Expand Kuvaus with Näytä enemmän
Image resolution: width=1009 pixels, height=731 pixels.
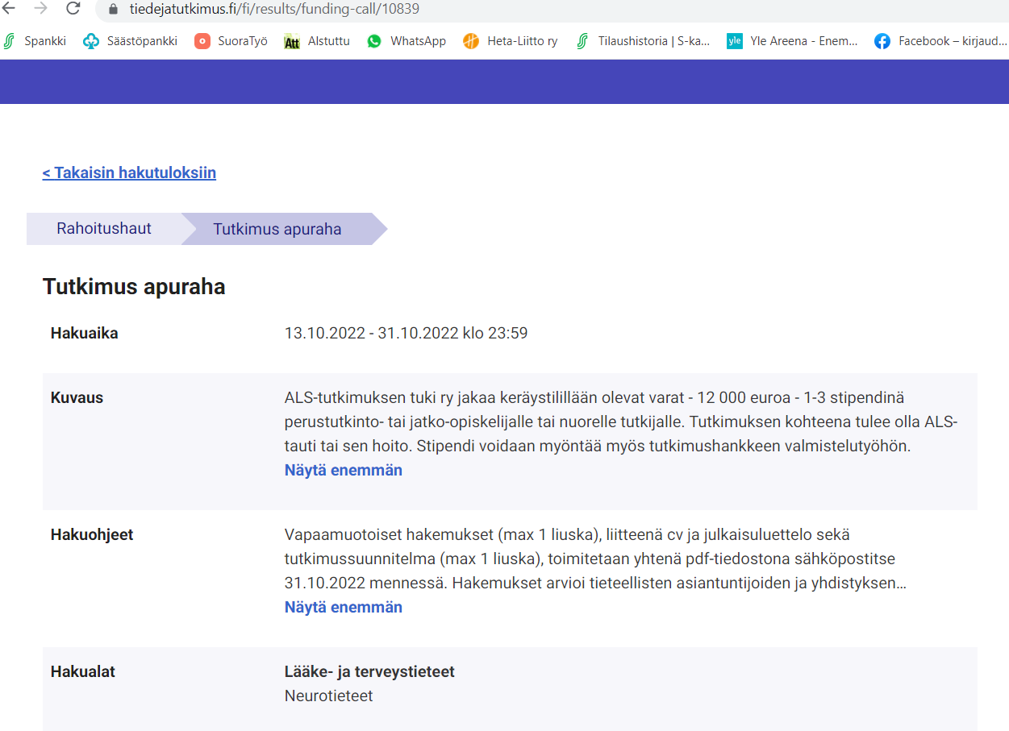[344, 470]
